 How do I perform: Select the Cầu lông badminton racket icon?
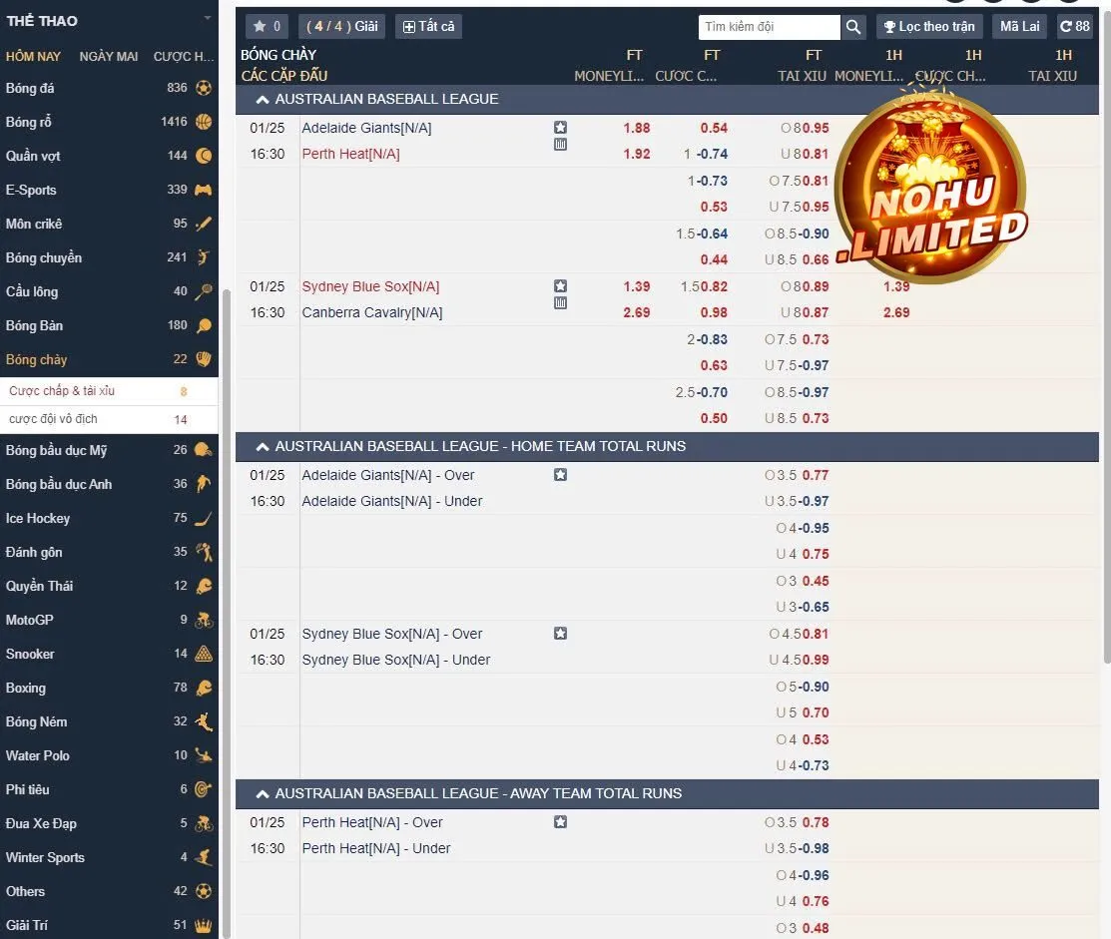click(x=204, y=291)
